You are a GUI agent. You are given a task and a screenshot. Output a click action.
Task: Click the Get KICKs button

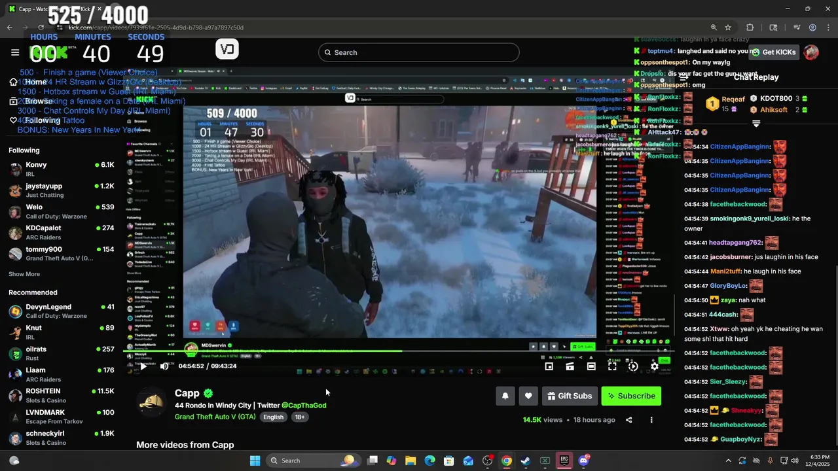click(x=773, y=52)
